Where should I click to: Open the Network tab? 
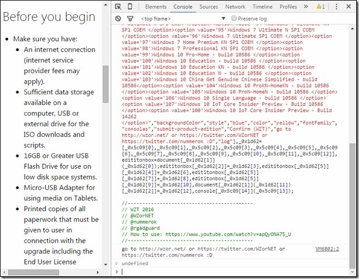click(235, 7)
